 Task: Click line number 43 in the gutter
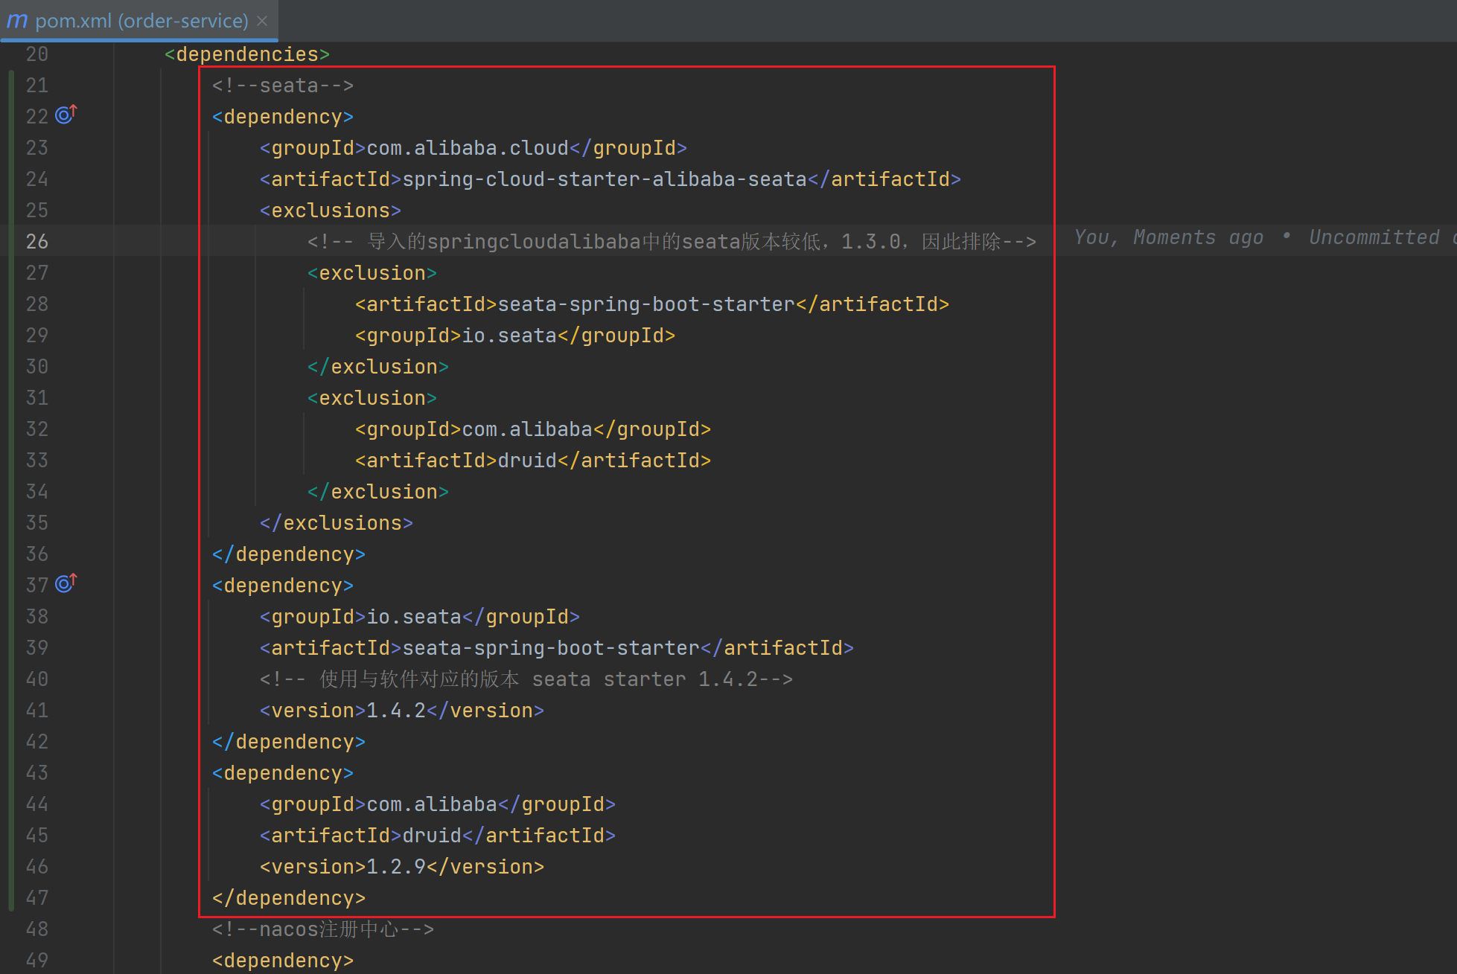[x=36, y=772]
